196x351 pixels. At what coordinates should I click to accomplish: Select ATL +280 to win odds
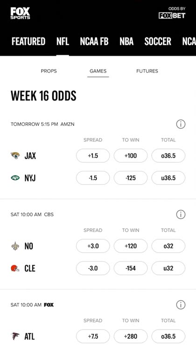(x=131, y=336)
